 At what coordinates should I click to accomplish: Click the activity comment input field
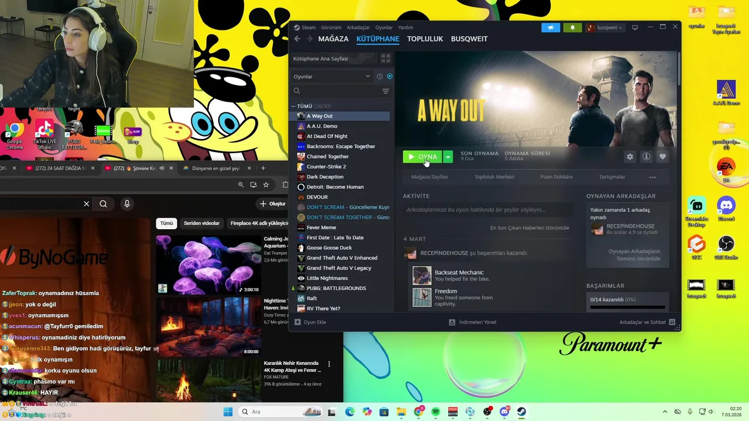tap(488, 210)
